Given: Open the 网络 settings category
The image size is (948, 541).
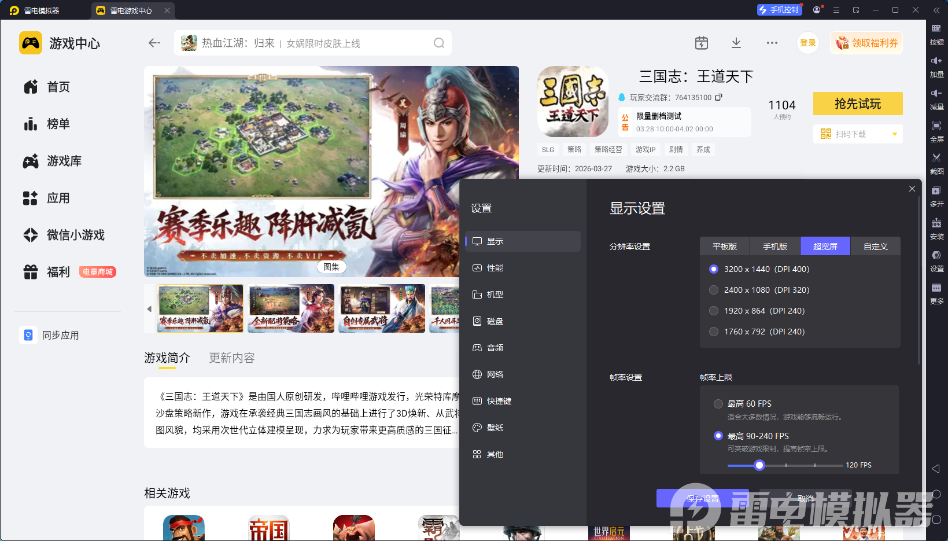Looking at the screenshot, I should [523, 374].
